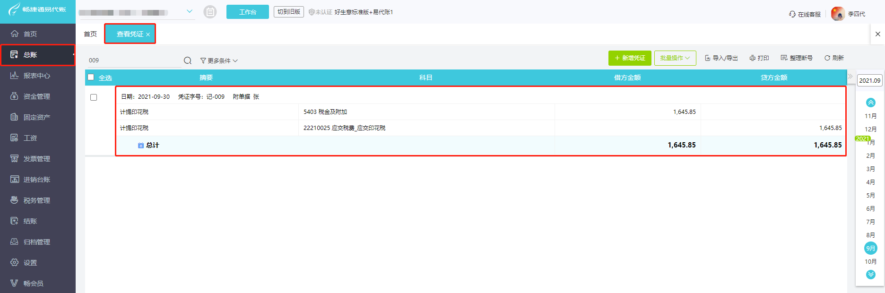Select 5月 in month list

point(871,196)
